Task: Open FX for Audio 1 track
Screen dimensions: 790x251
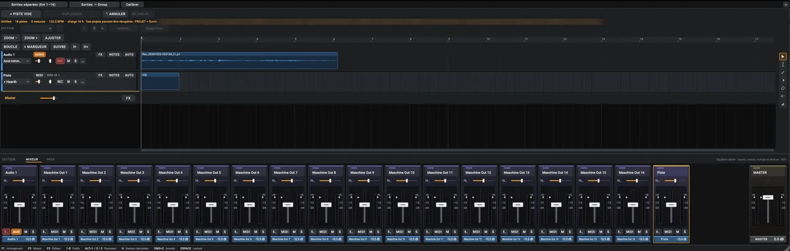Action: [x=101, y=54]
